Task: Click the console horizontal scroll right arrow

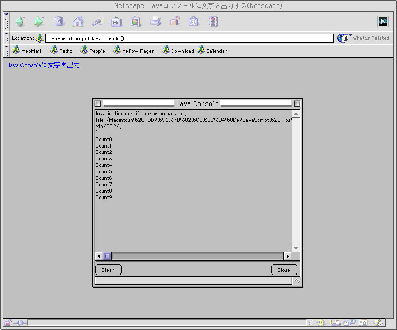Action: pyautogui.click(x=288, y=256)
